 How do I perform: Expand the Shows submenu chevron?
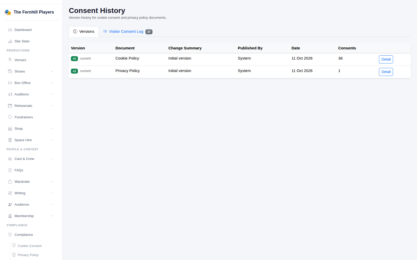(x=52, y=71)
